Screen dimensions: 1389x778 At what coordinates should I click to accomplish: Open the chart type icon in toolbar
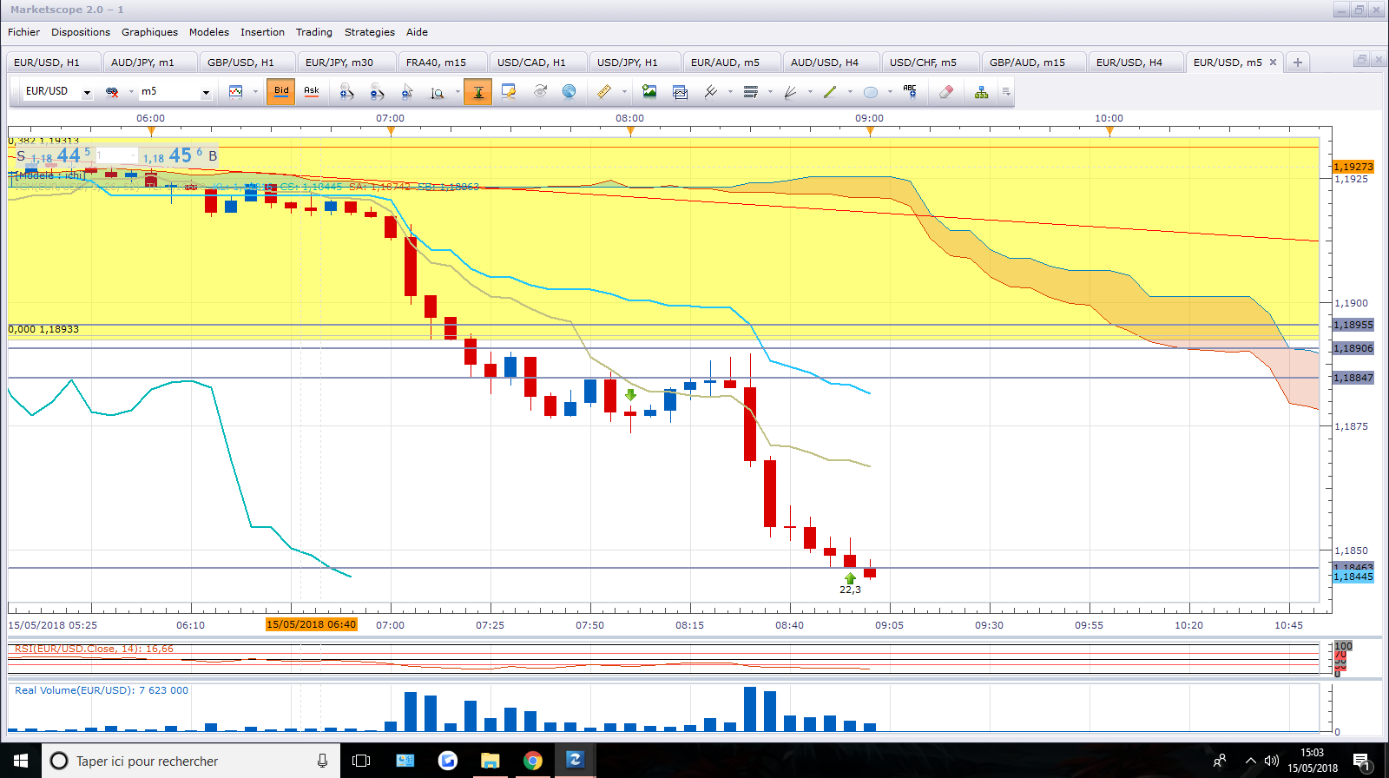pos(235,91)
